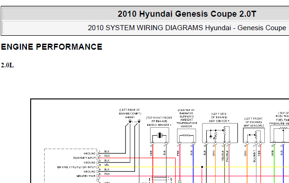This screenshot has height=183, width=289.
Task: Click the 'MAP SENSOR 2' label
Action: tap(254, 126)
